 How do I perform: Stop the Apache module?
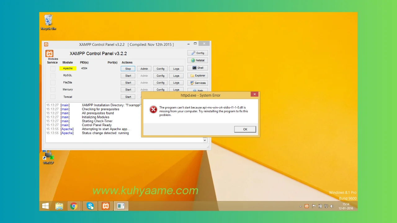tap(128, 69)
